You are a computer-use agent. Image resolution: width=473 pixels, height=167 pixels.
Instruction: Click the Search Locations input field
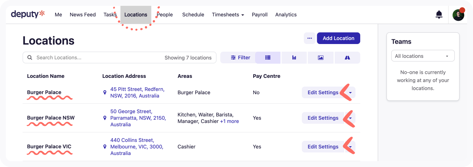99,57
